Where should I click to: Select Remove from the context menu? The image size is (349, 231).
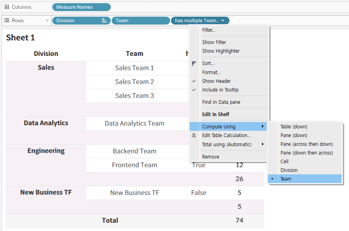click(211, 157)
